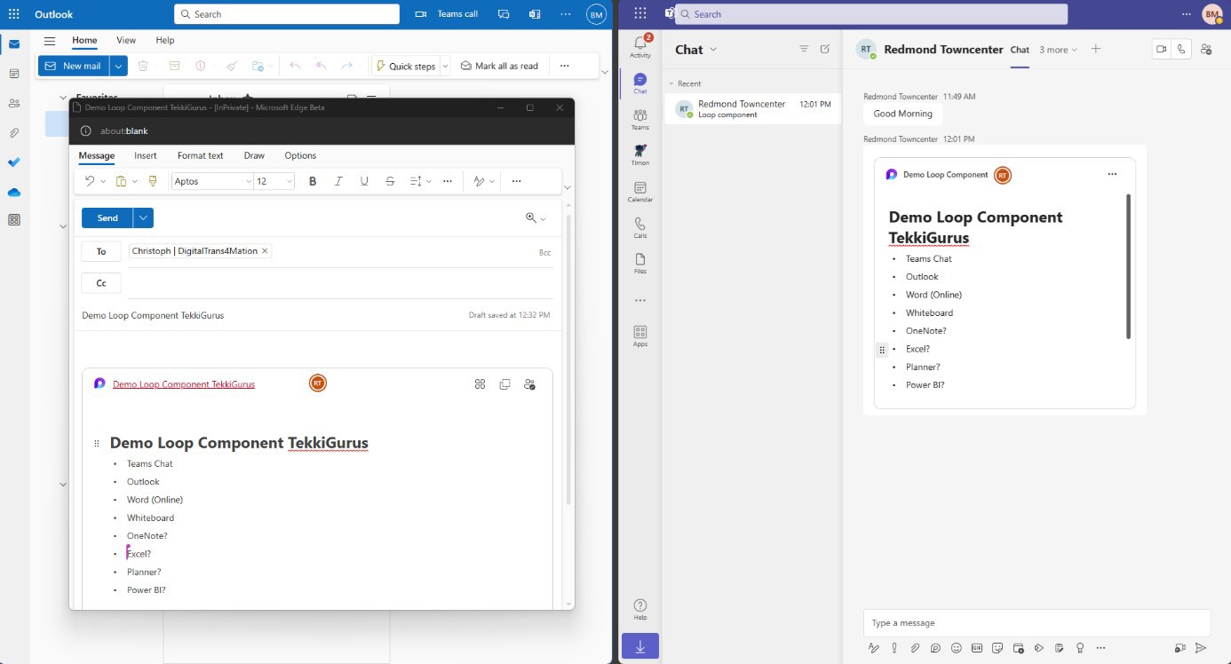Start an audio call in Teams chat
The height and width of the screenshot is (664, 1231).
tap(1181, 50)
